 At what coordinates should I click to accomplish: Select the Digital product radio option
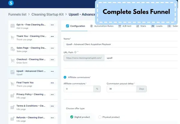pos(71,117)
